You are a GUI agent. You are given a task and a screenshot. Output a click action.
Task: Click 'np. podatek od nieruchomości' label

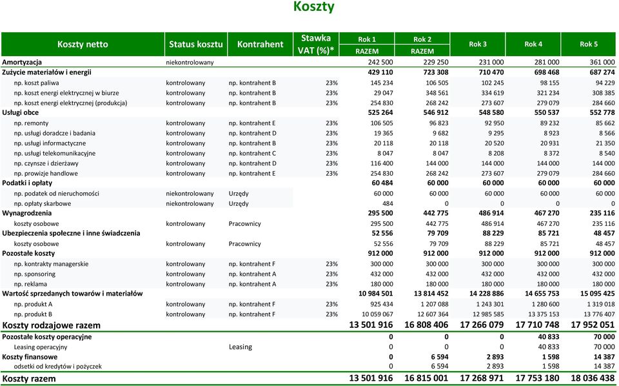57,194
